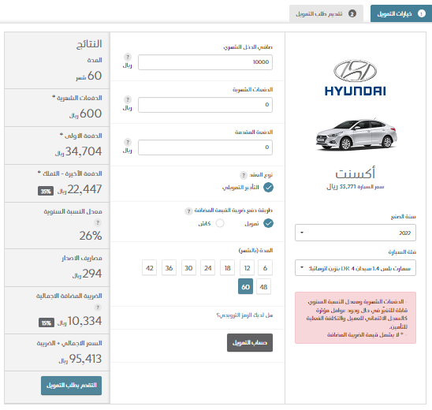Click the model name أكسنت
The height and width of the screenshot is (410, 432).
click(355, 173)
